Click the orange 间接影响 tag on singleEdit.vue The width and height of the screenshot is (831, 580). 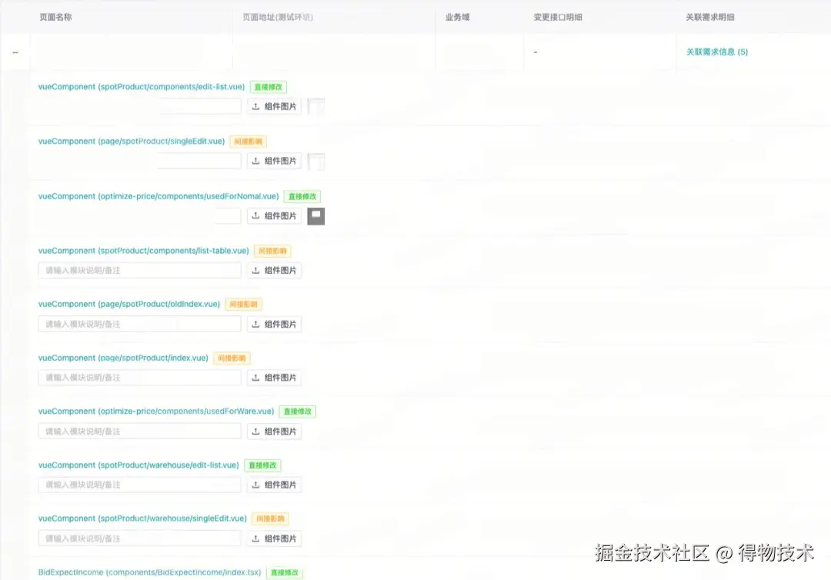coord(248,141)
